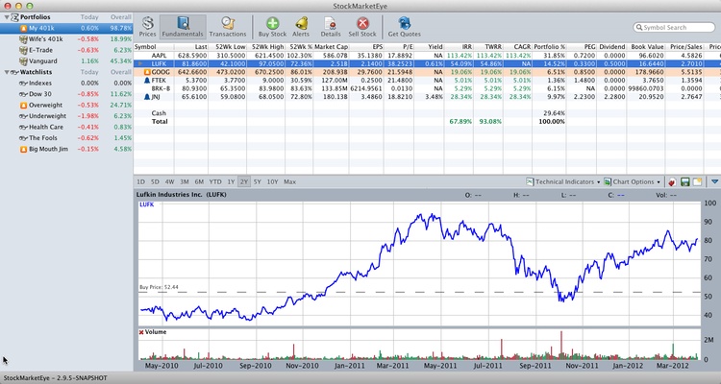
Task: Set chart range to 10Y
Action: 272,181
